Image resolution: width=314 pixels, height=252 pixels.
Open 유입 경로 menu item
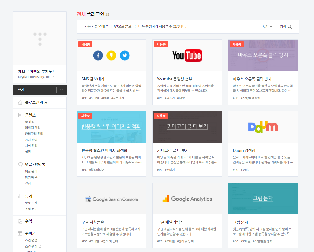31,209
